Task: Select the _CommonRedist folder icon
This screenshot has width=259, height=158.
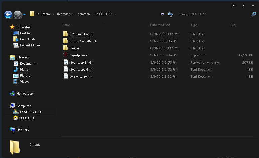Action: pyautogui.click(x=65, y=34)
